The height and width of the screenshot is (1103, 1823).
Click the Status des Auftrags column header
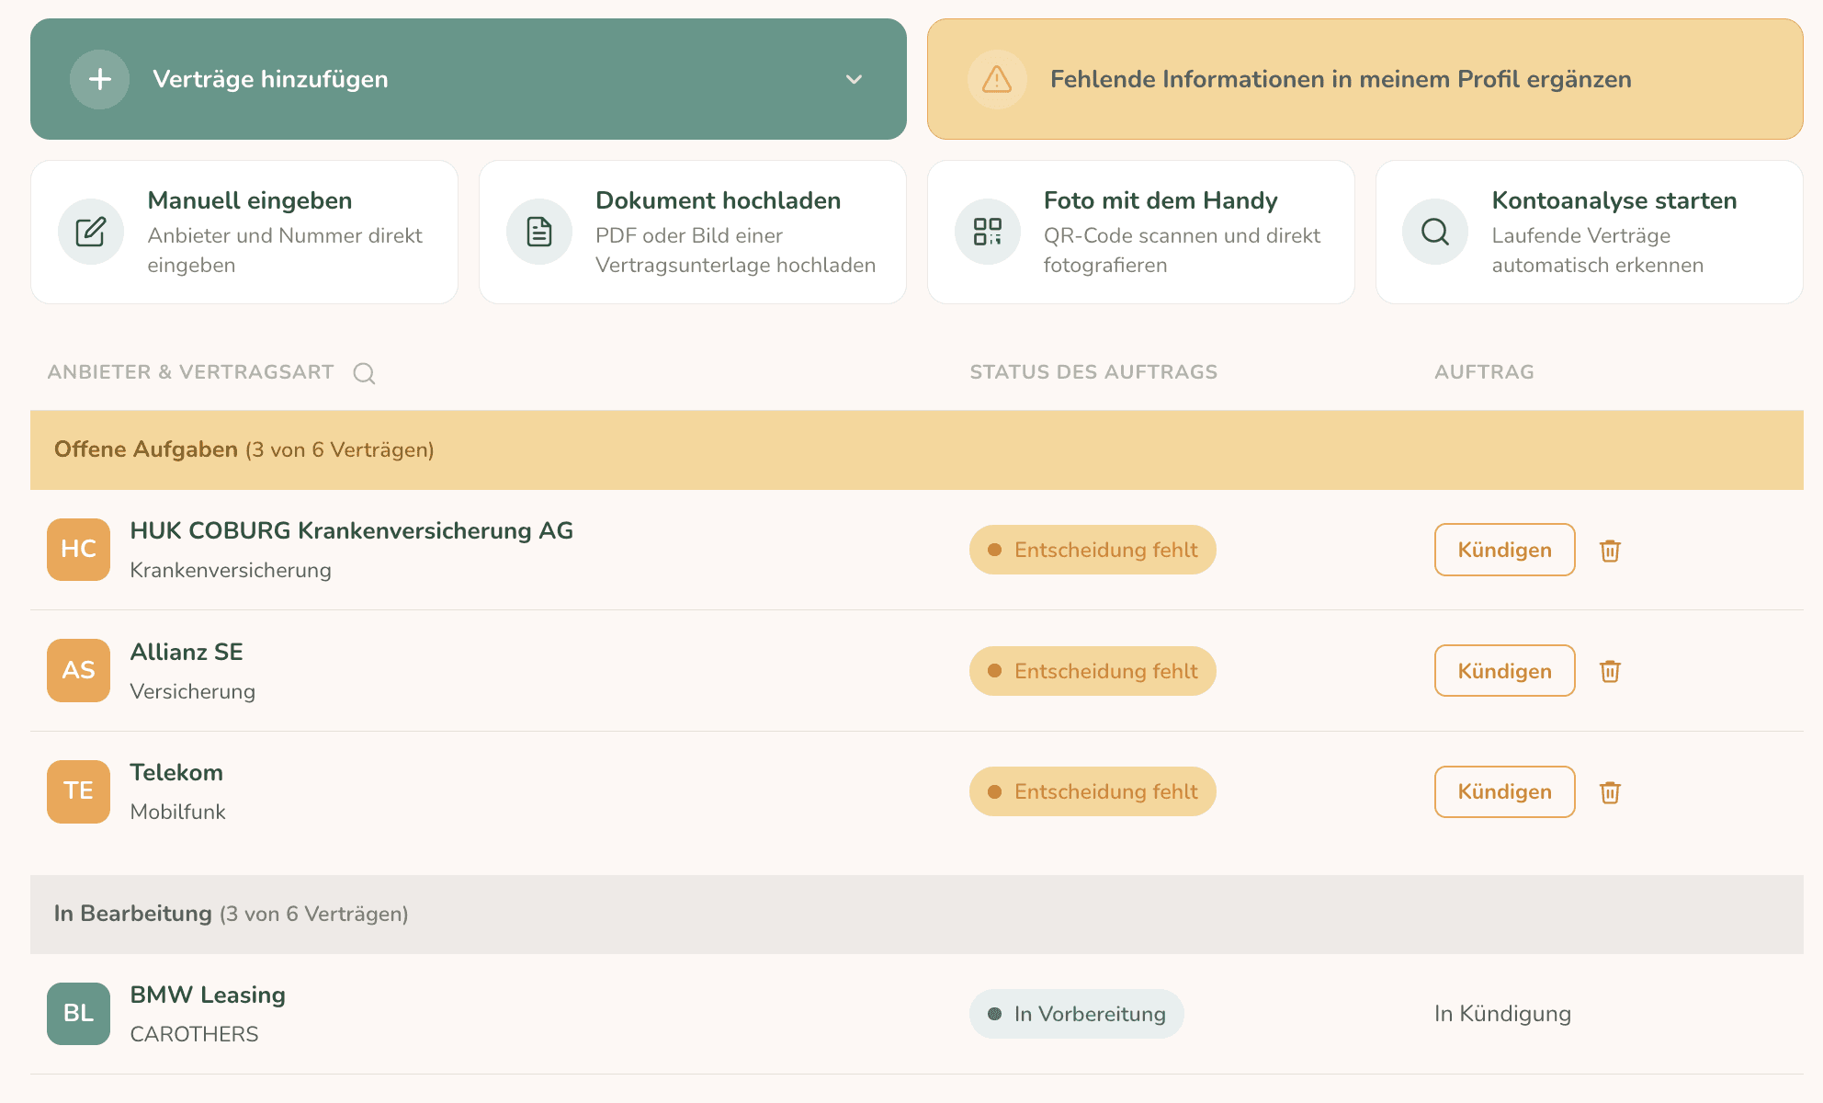[x=1093, y=372]
